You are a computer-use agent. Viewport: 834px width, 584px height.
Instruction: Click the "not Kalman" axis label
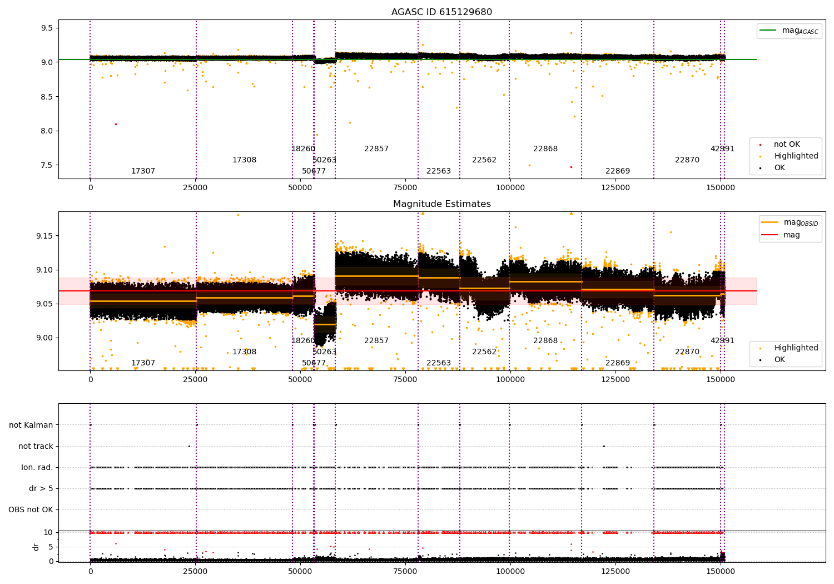click(x=31, y=425)
